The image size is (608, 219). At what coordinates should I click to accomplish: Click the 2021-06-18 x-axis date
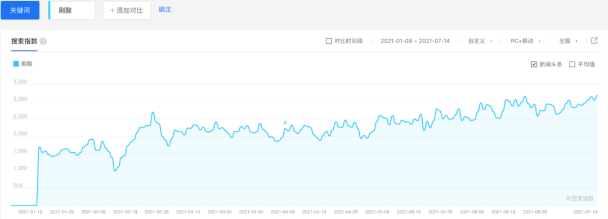click(503, 212)
